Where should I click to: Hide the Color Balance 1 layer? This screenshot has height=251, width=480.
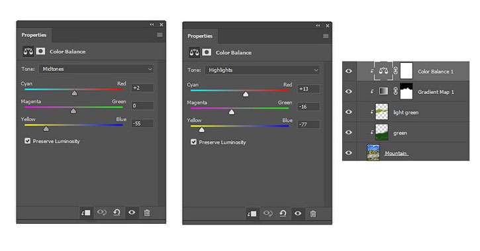click(349, 71)
